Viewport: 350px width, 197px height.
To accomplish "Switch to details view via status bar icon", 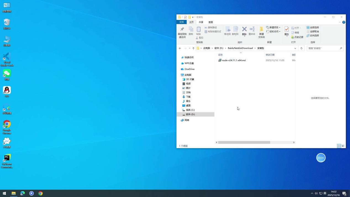I will 339,146.
